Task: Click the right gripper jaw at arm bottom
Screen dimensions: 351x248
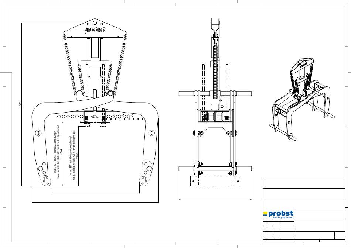Action: 143,181
